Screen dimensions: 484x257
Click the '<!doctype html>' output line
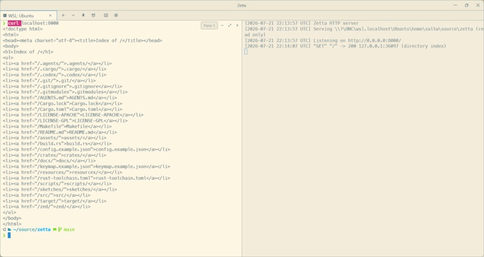pos(23,29)
